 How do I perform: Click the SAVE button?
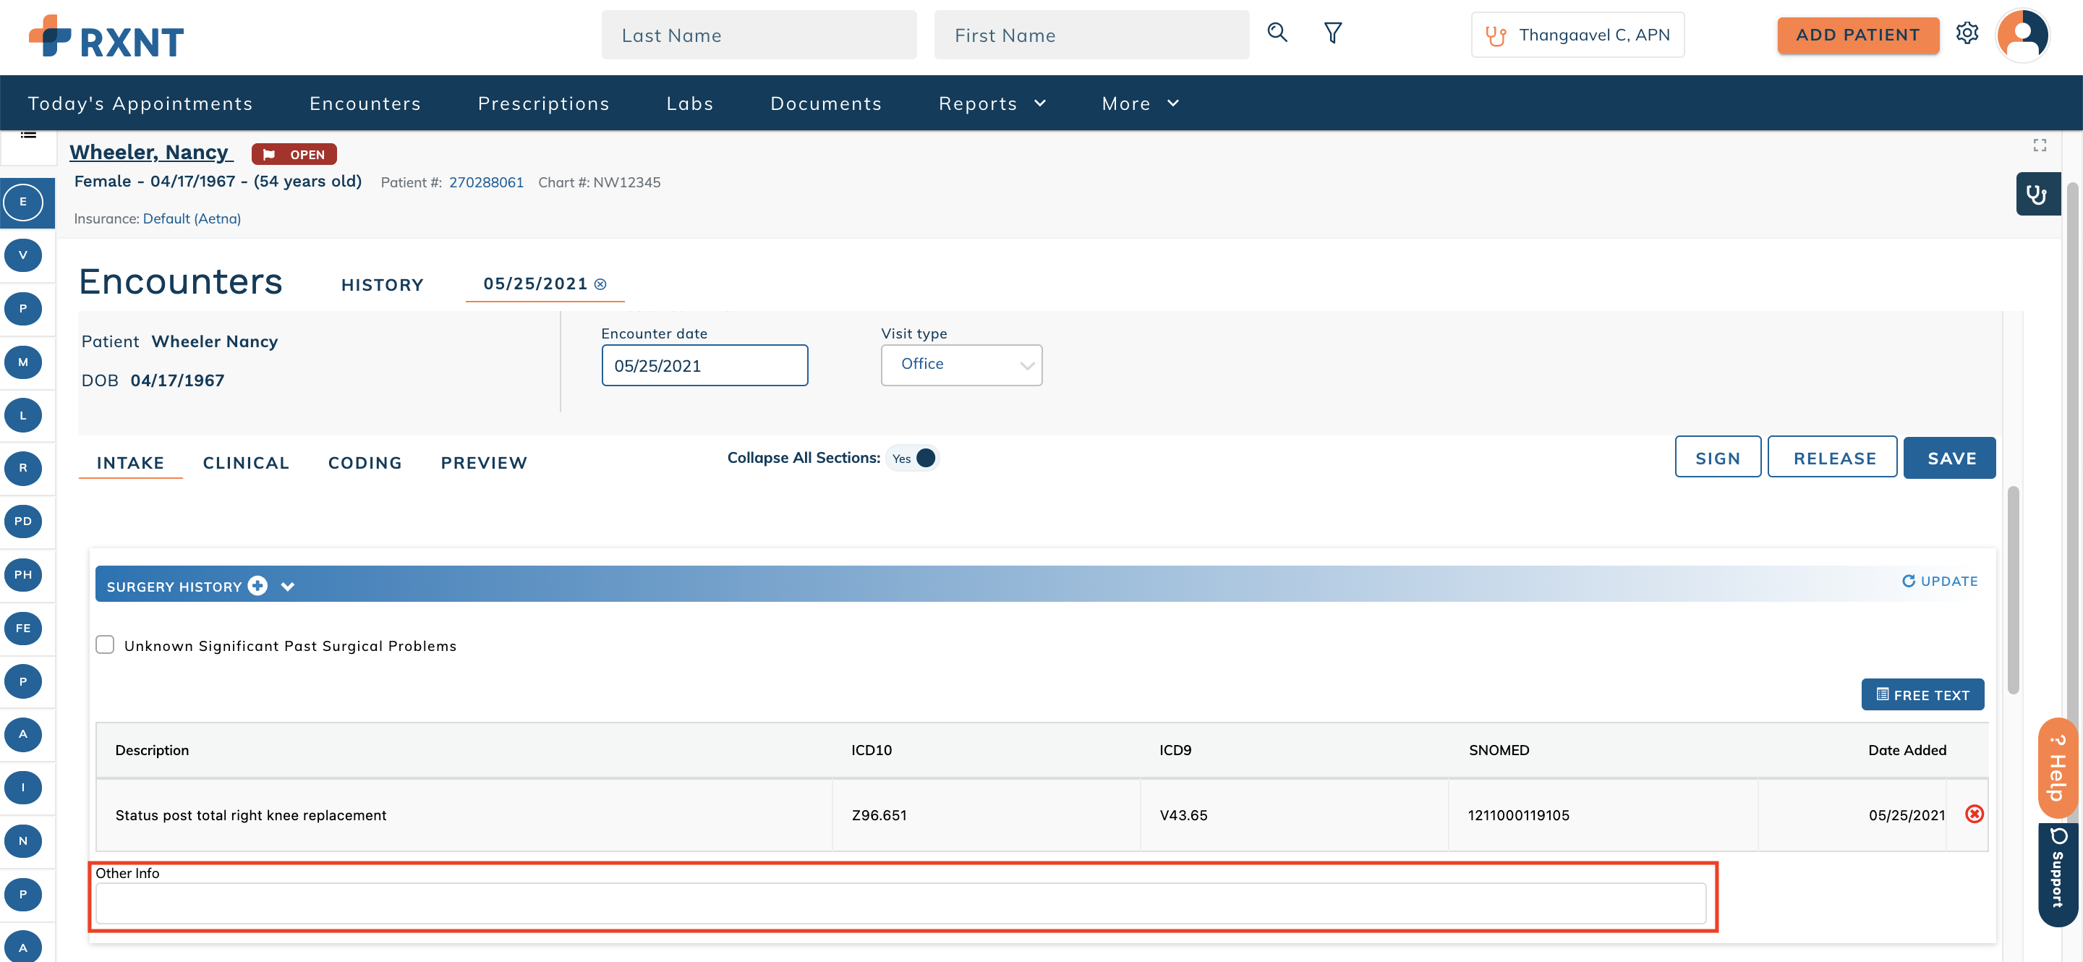1948,459
